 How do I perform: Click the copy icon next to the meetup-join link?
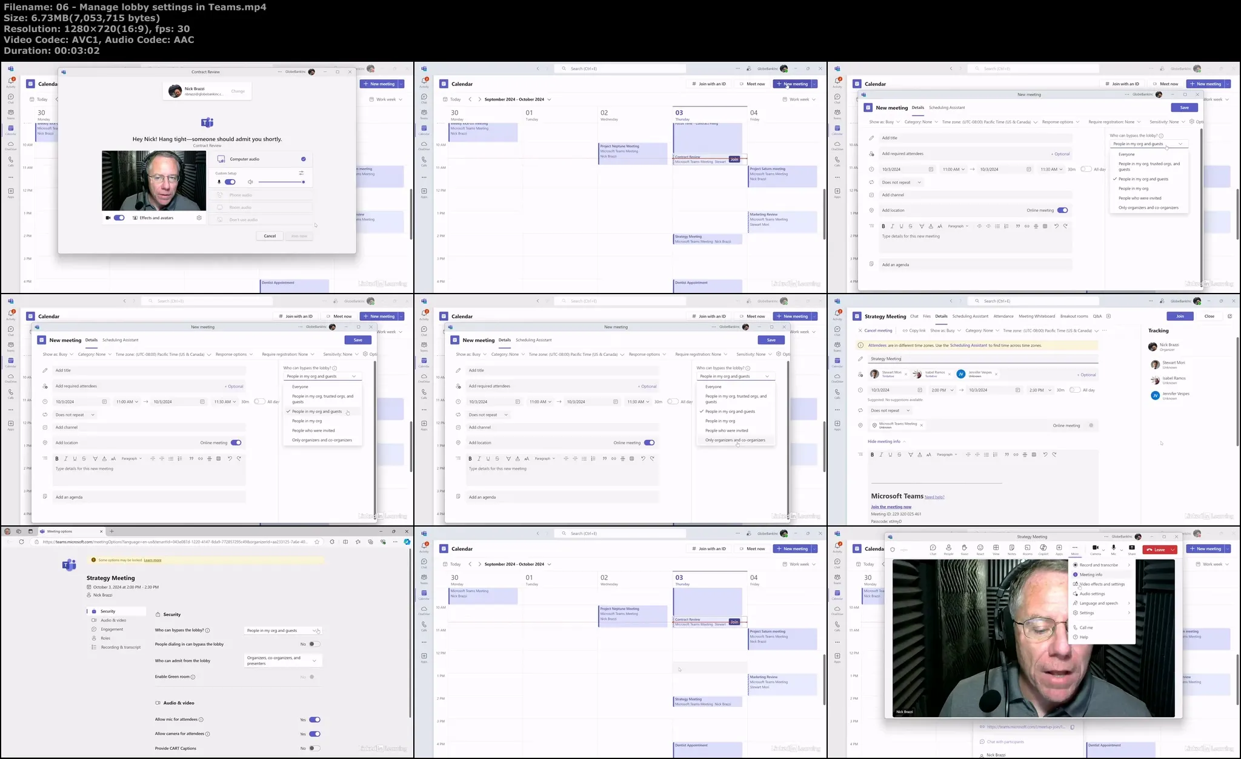pyautogui.click(x=1072, y=727)
